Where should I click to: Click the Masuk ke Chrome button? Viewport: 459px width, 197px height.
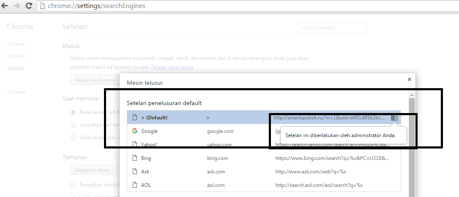tap(95, 80)
